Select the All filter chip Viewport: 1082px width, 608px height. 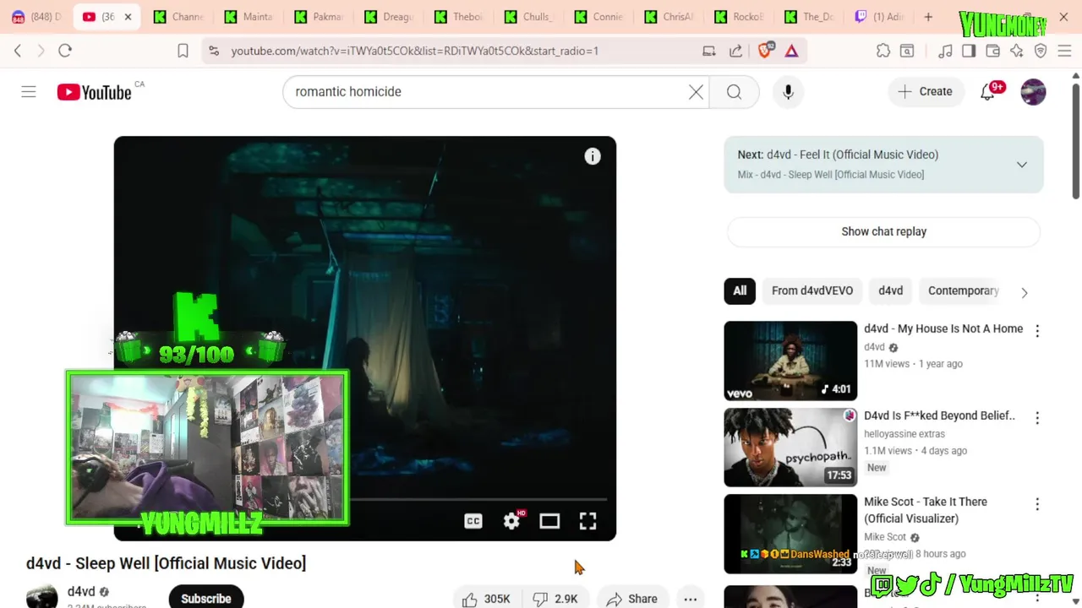click(x=740, y=290)
